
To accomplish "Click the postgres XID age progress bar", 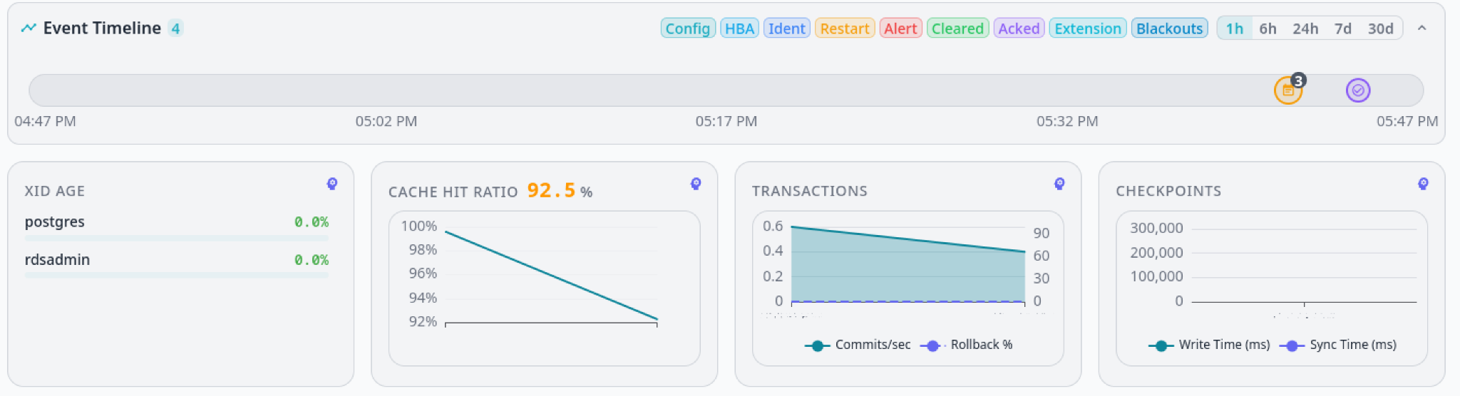I will [177, 238].
